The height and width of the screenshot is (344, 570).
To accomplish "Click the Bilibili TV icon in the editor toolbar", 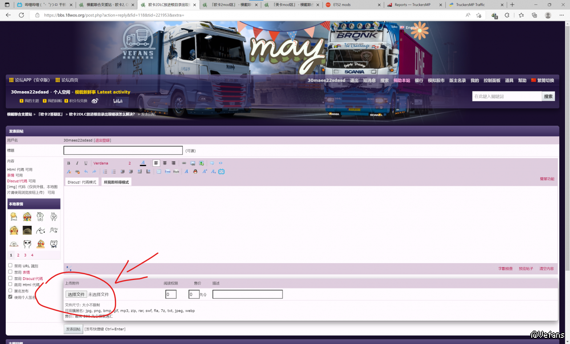I will (222, 172).
